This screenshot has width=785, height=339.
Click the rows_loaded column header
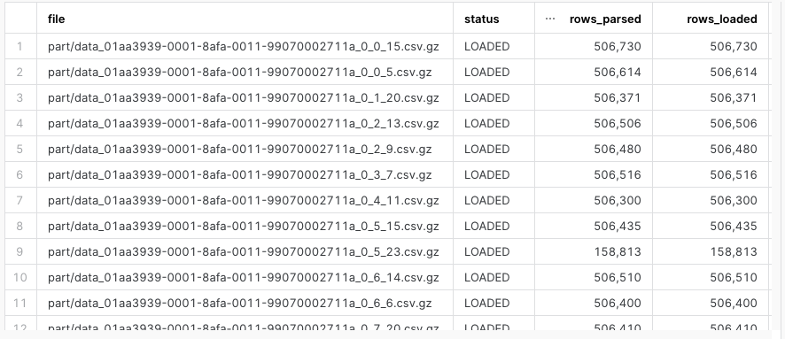tap(721, 19)
